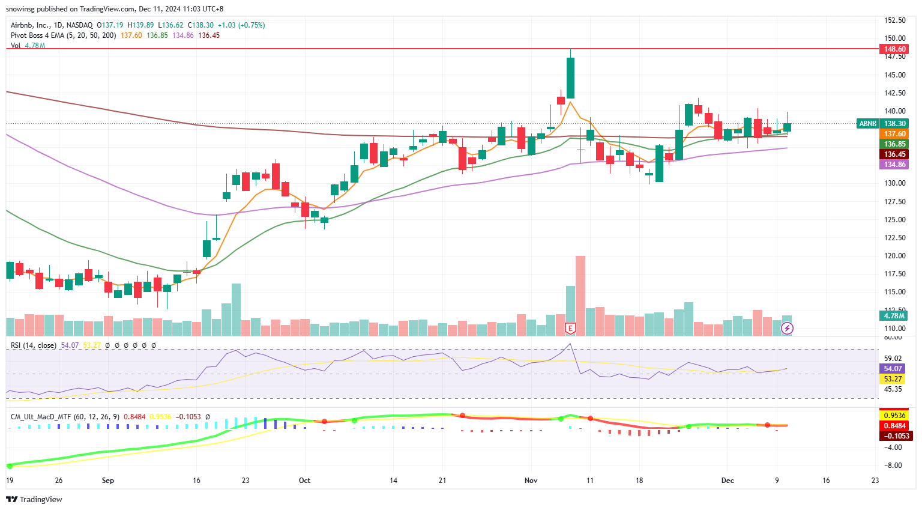The image size is (922, 510).
Task: Click the +1.03 (+0.75%) change value
Action: pyautogui.click(x=241, y=25)
